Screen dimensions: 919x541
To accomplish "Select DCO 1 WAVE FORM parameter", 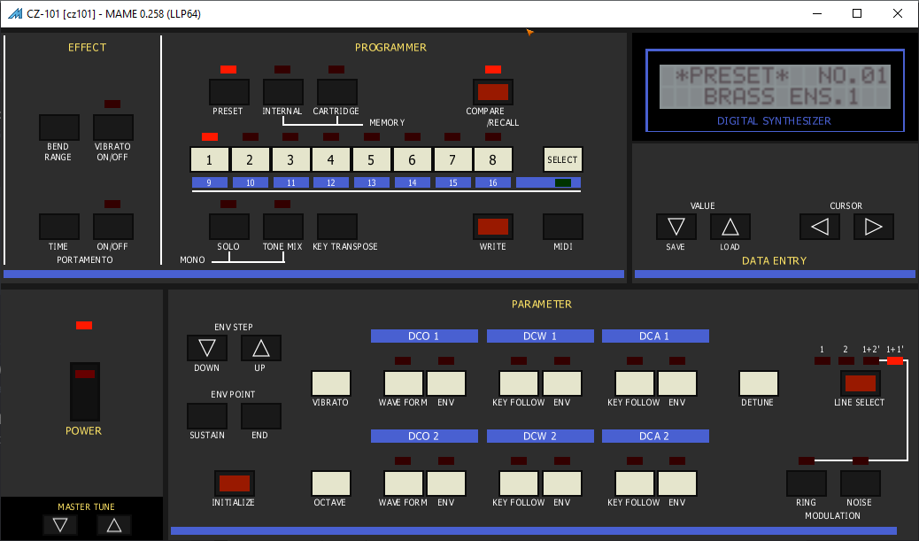I will 403,383.
